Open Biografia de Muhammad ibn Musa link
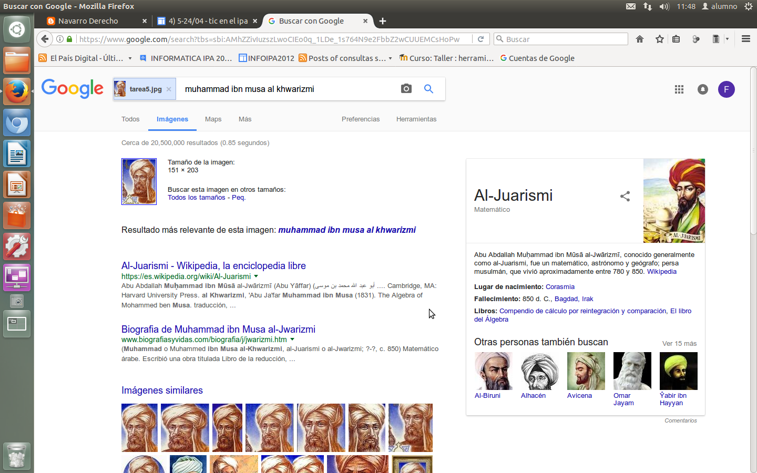757x473 pixels. click(x=218, y=330)
